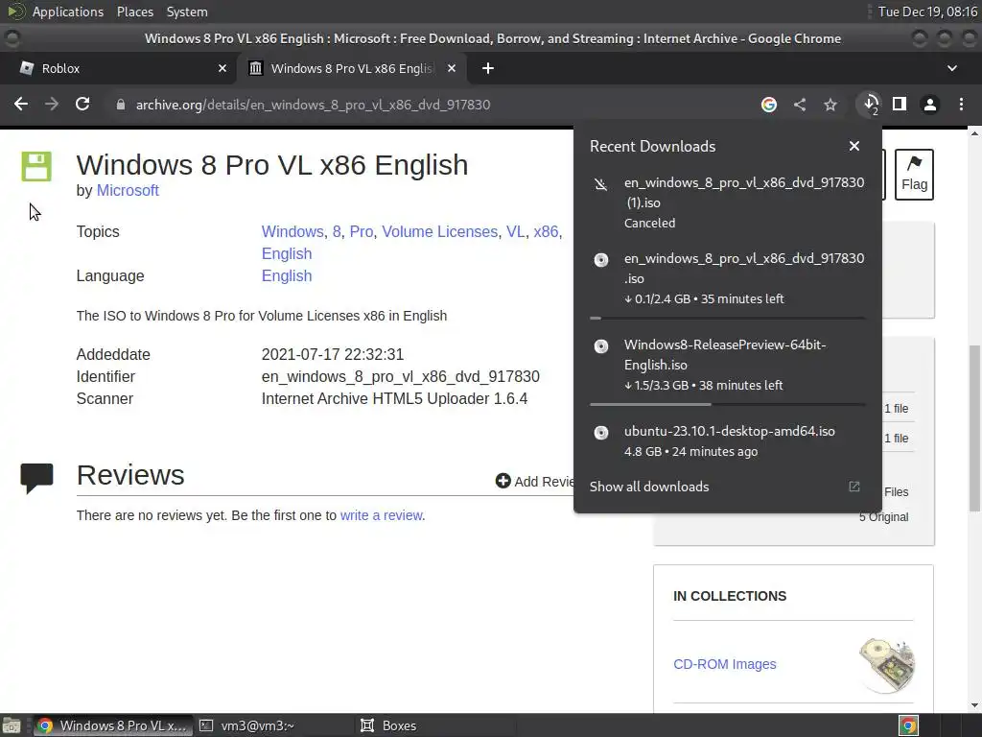The height and width of the screenshot is (737, 982).
Task: Click the 8 topic link
Action: [337, 232]
